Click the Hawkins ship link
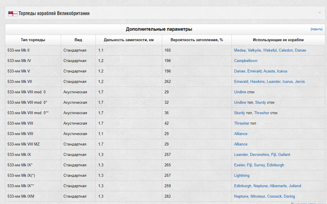Screen dimensions: 327x204 (258, 81)
